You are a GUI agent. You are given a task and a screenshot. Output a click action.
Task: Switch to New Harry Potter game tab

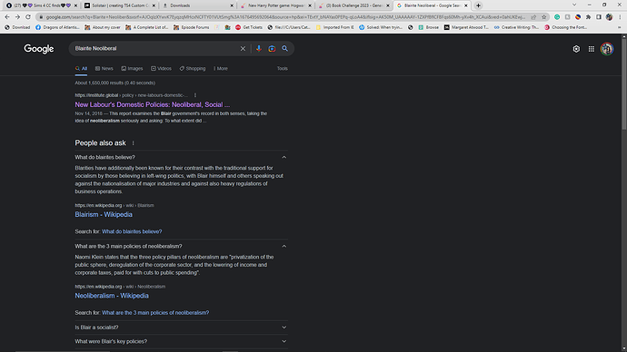pos(275,5)
